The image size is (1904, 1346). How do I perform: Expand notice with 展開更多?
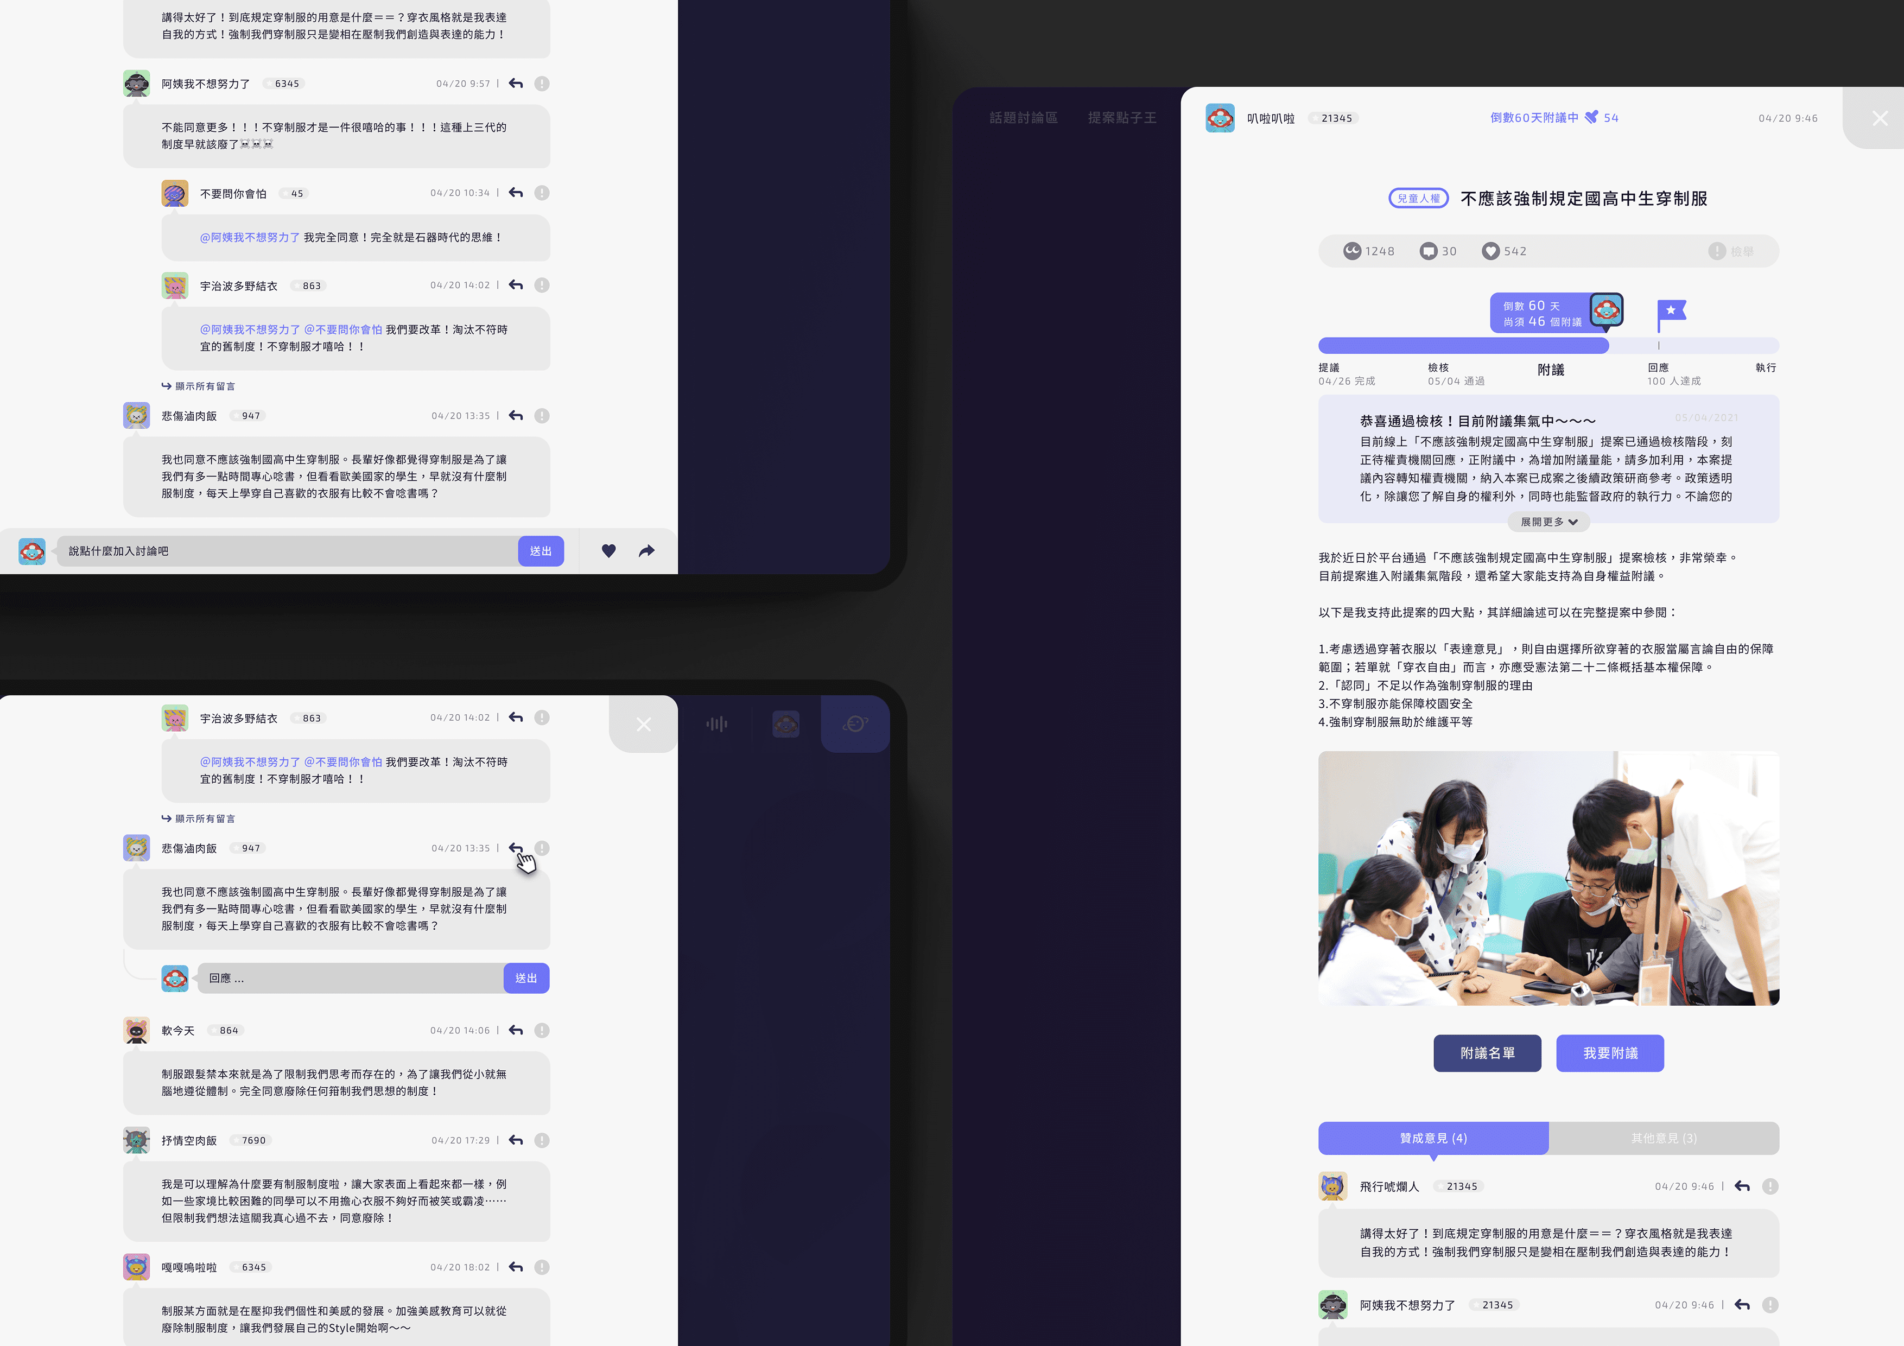(x=1548, y=522)
